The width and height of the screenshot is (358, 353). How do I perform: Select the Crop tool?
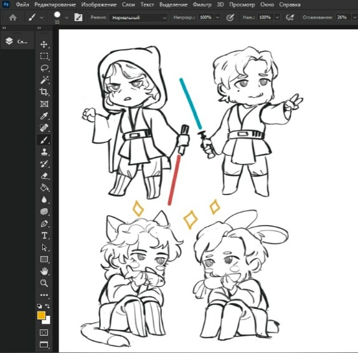(44, 92)
